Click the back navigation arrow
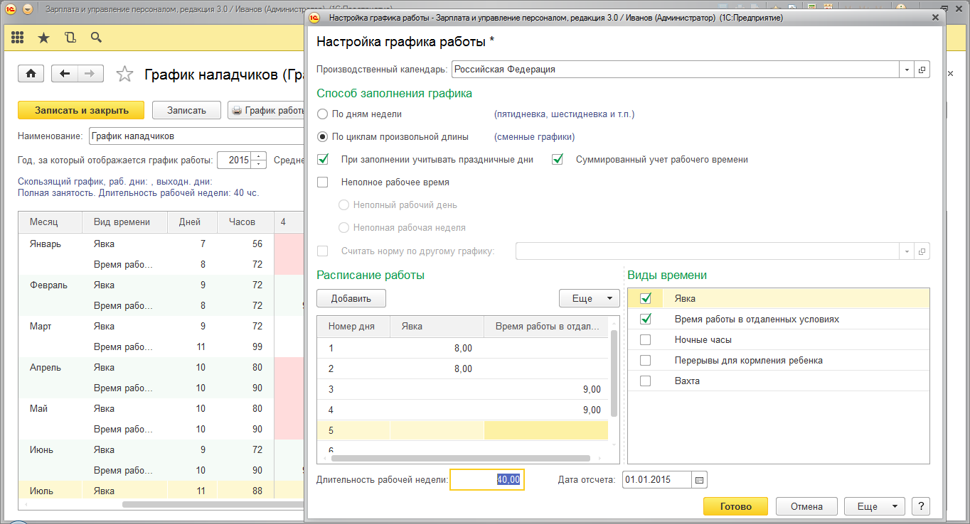This screenshot has width=970, height=524. click(65, 74)
